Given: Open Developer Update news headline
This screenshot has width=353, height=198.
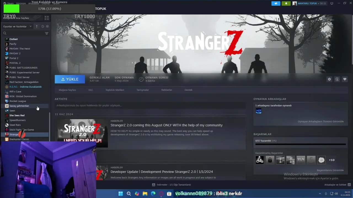Looking at the screenshot, I should [162, 172].
